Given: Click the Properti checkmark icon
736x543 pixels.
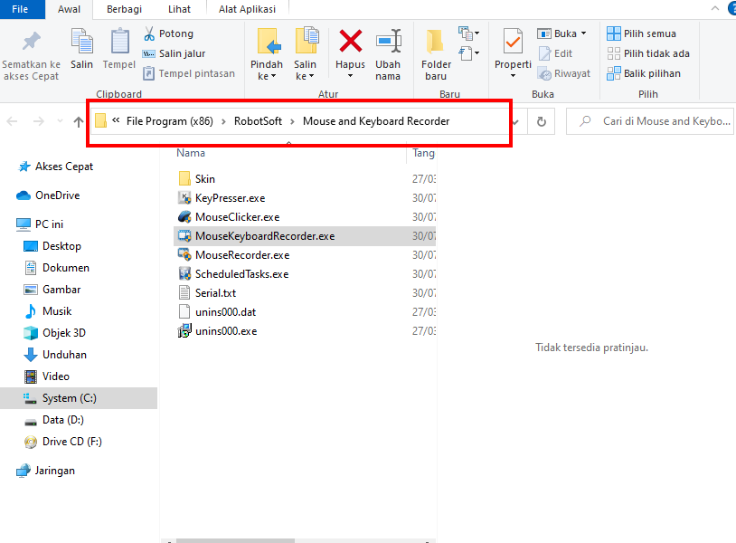Looking at the screenshot, I should pos(513,42).
